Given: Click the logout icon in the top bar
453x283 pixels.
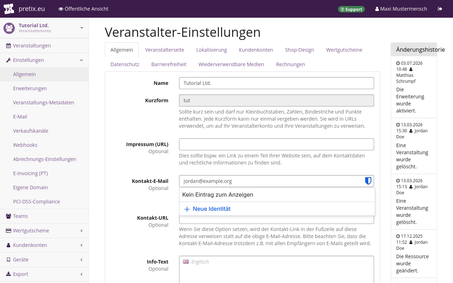Looking at the screenshot, I should pos(440,9).
